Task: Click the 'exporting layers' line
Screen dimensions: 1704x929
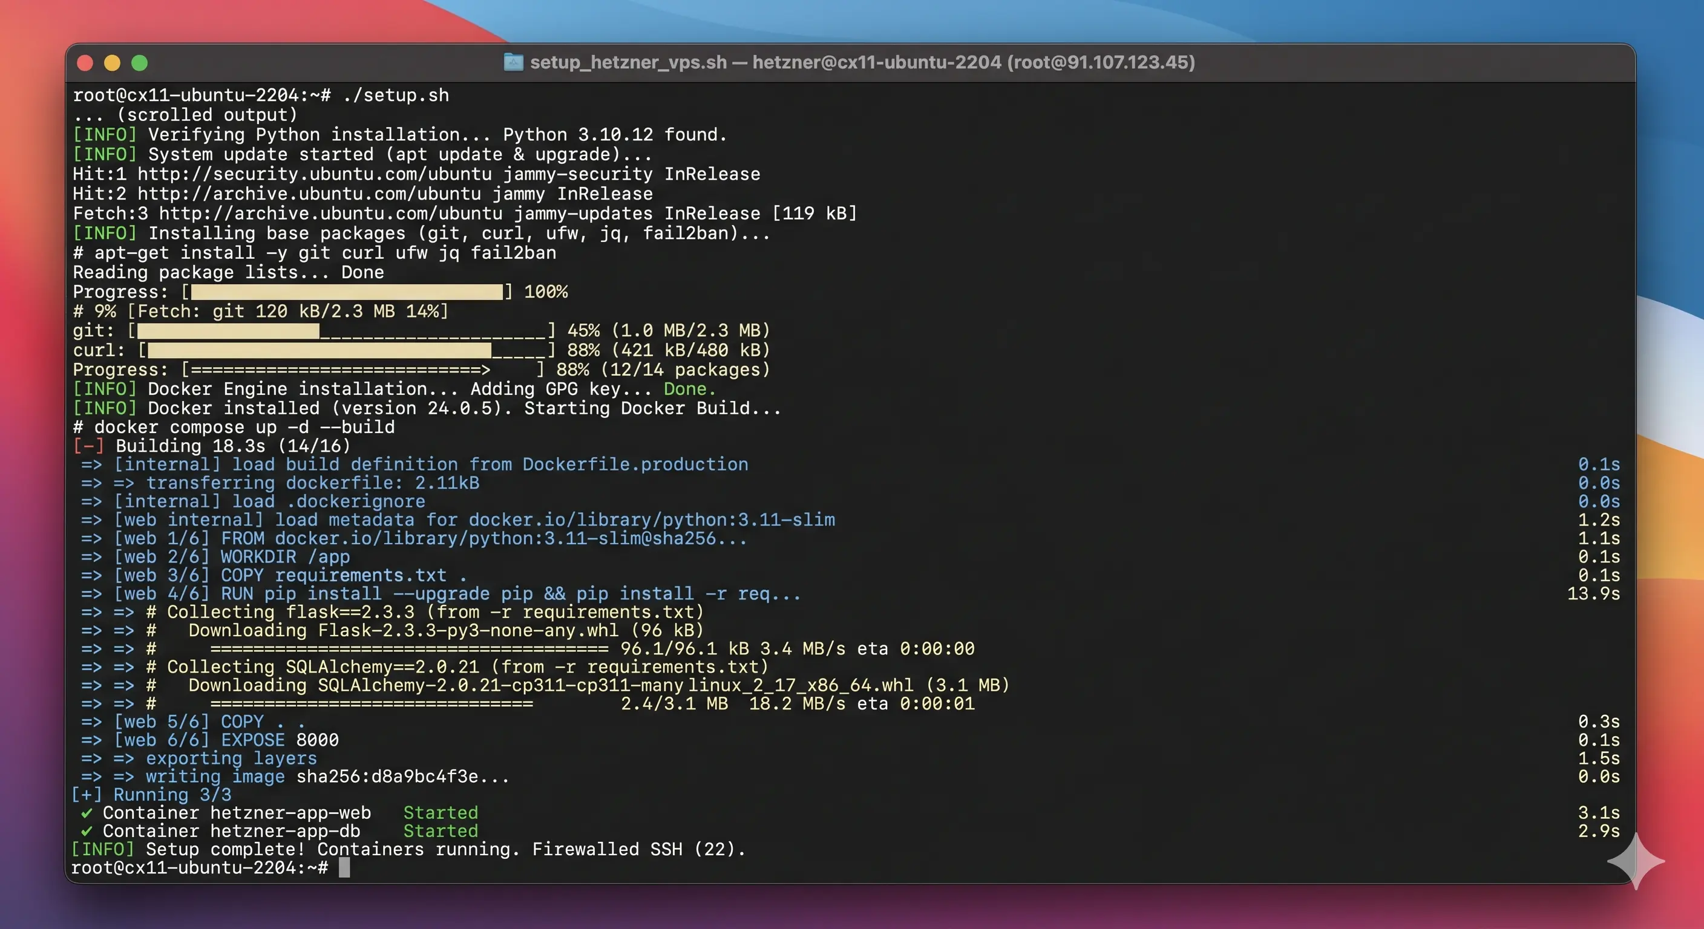Action: (x=199, y=758)
